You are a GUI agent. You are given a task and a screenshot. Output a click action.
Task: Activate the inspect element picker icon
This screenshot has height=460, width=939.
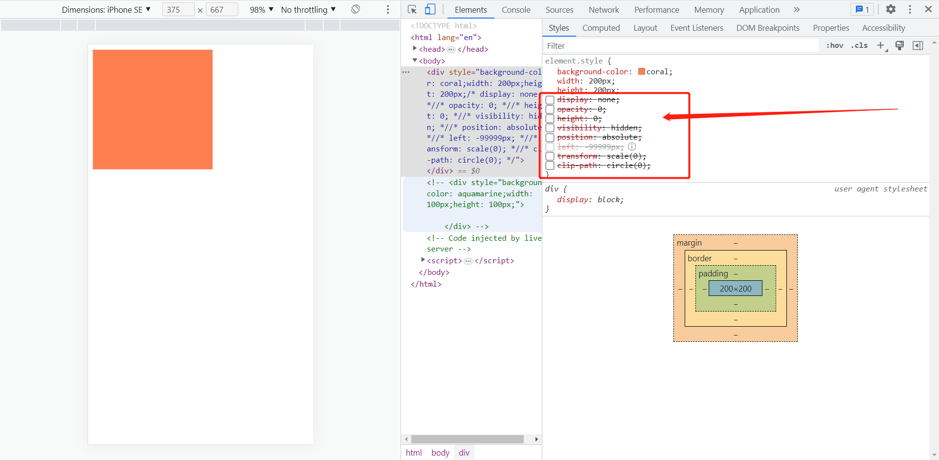tap(412, 9)
